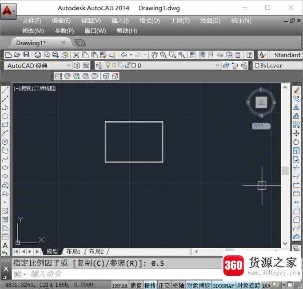Select the Table tool in draw toolbar
This screenshot has height=289, width=303.
5,237
